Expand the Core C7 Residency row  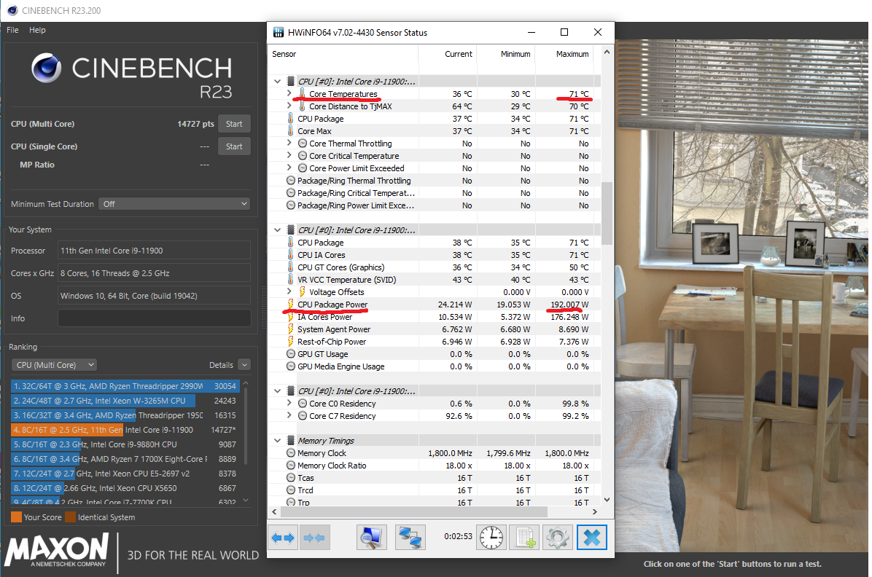click(289, 415)
